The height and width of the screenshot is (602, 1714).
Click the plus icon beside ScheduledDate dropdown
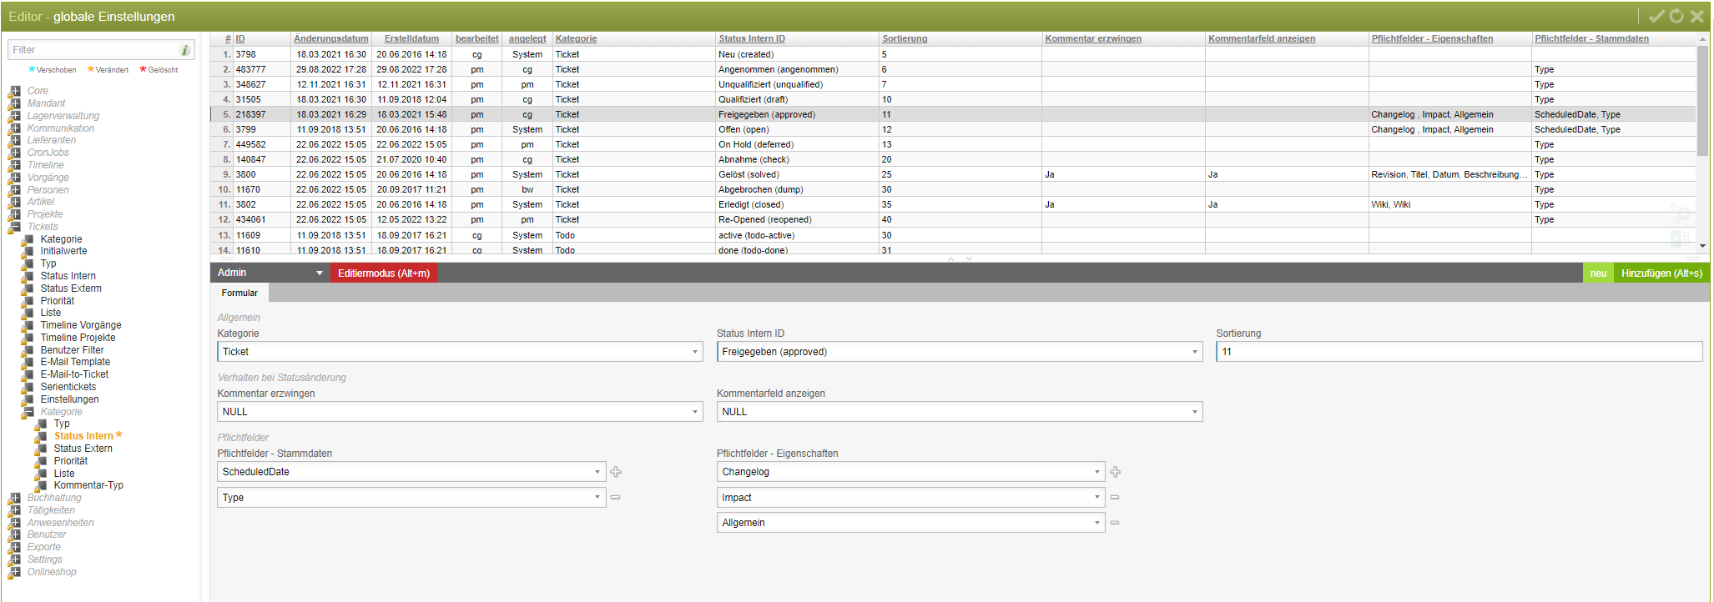tap(616, 472)
